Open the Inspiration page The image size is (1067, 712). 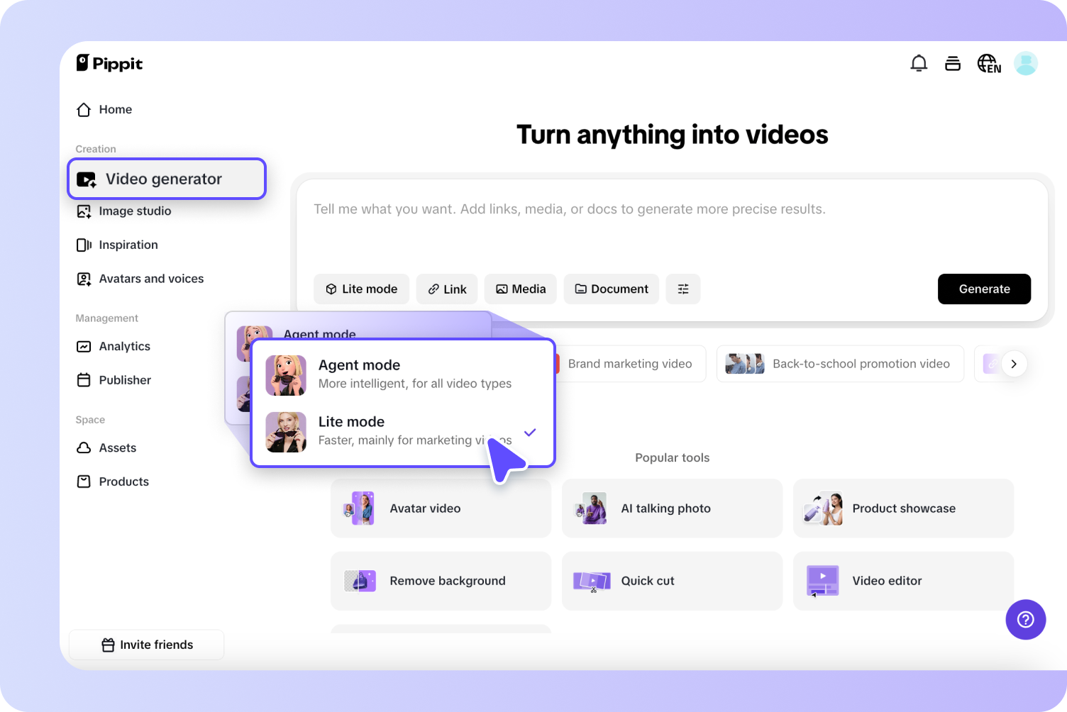117,245
